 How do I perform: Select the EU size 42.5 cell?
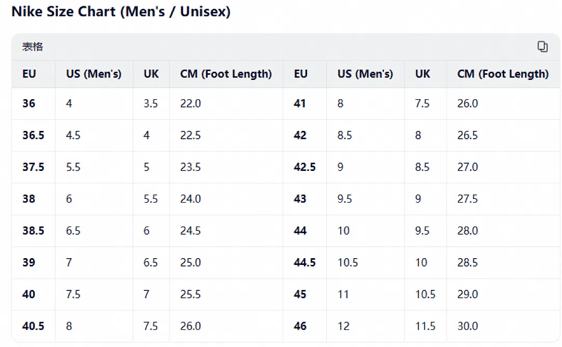[304, 167]
